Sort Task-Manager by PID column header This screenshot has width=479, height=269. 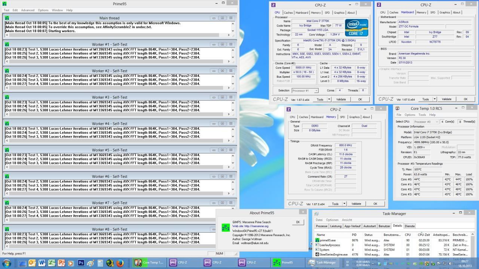(x=354, y=235)
